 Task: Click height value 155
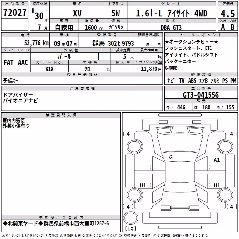coord(230,107)
